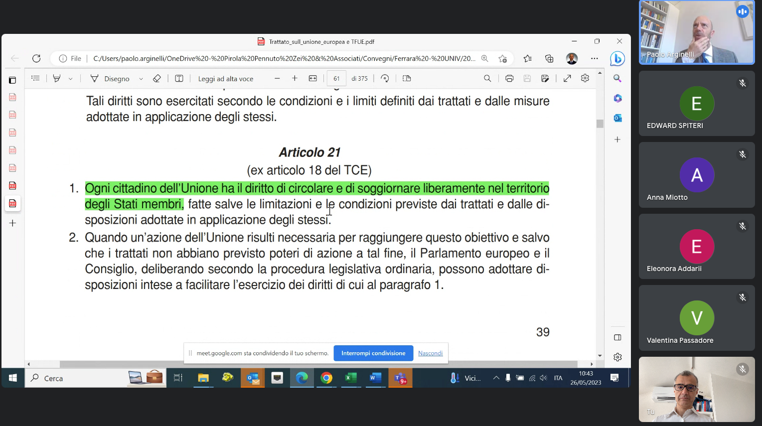
Task: Select Paolo Arginelli video tile
Action: tap(697, 32)
